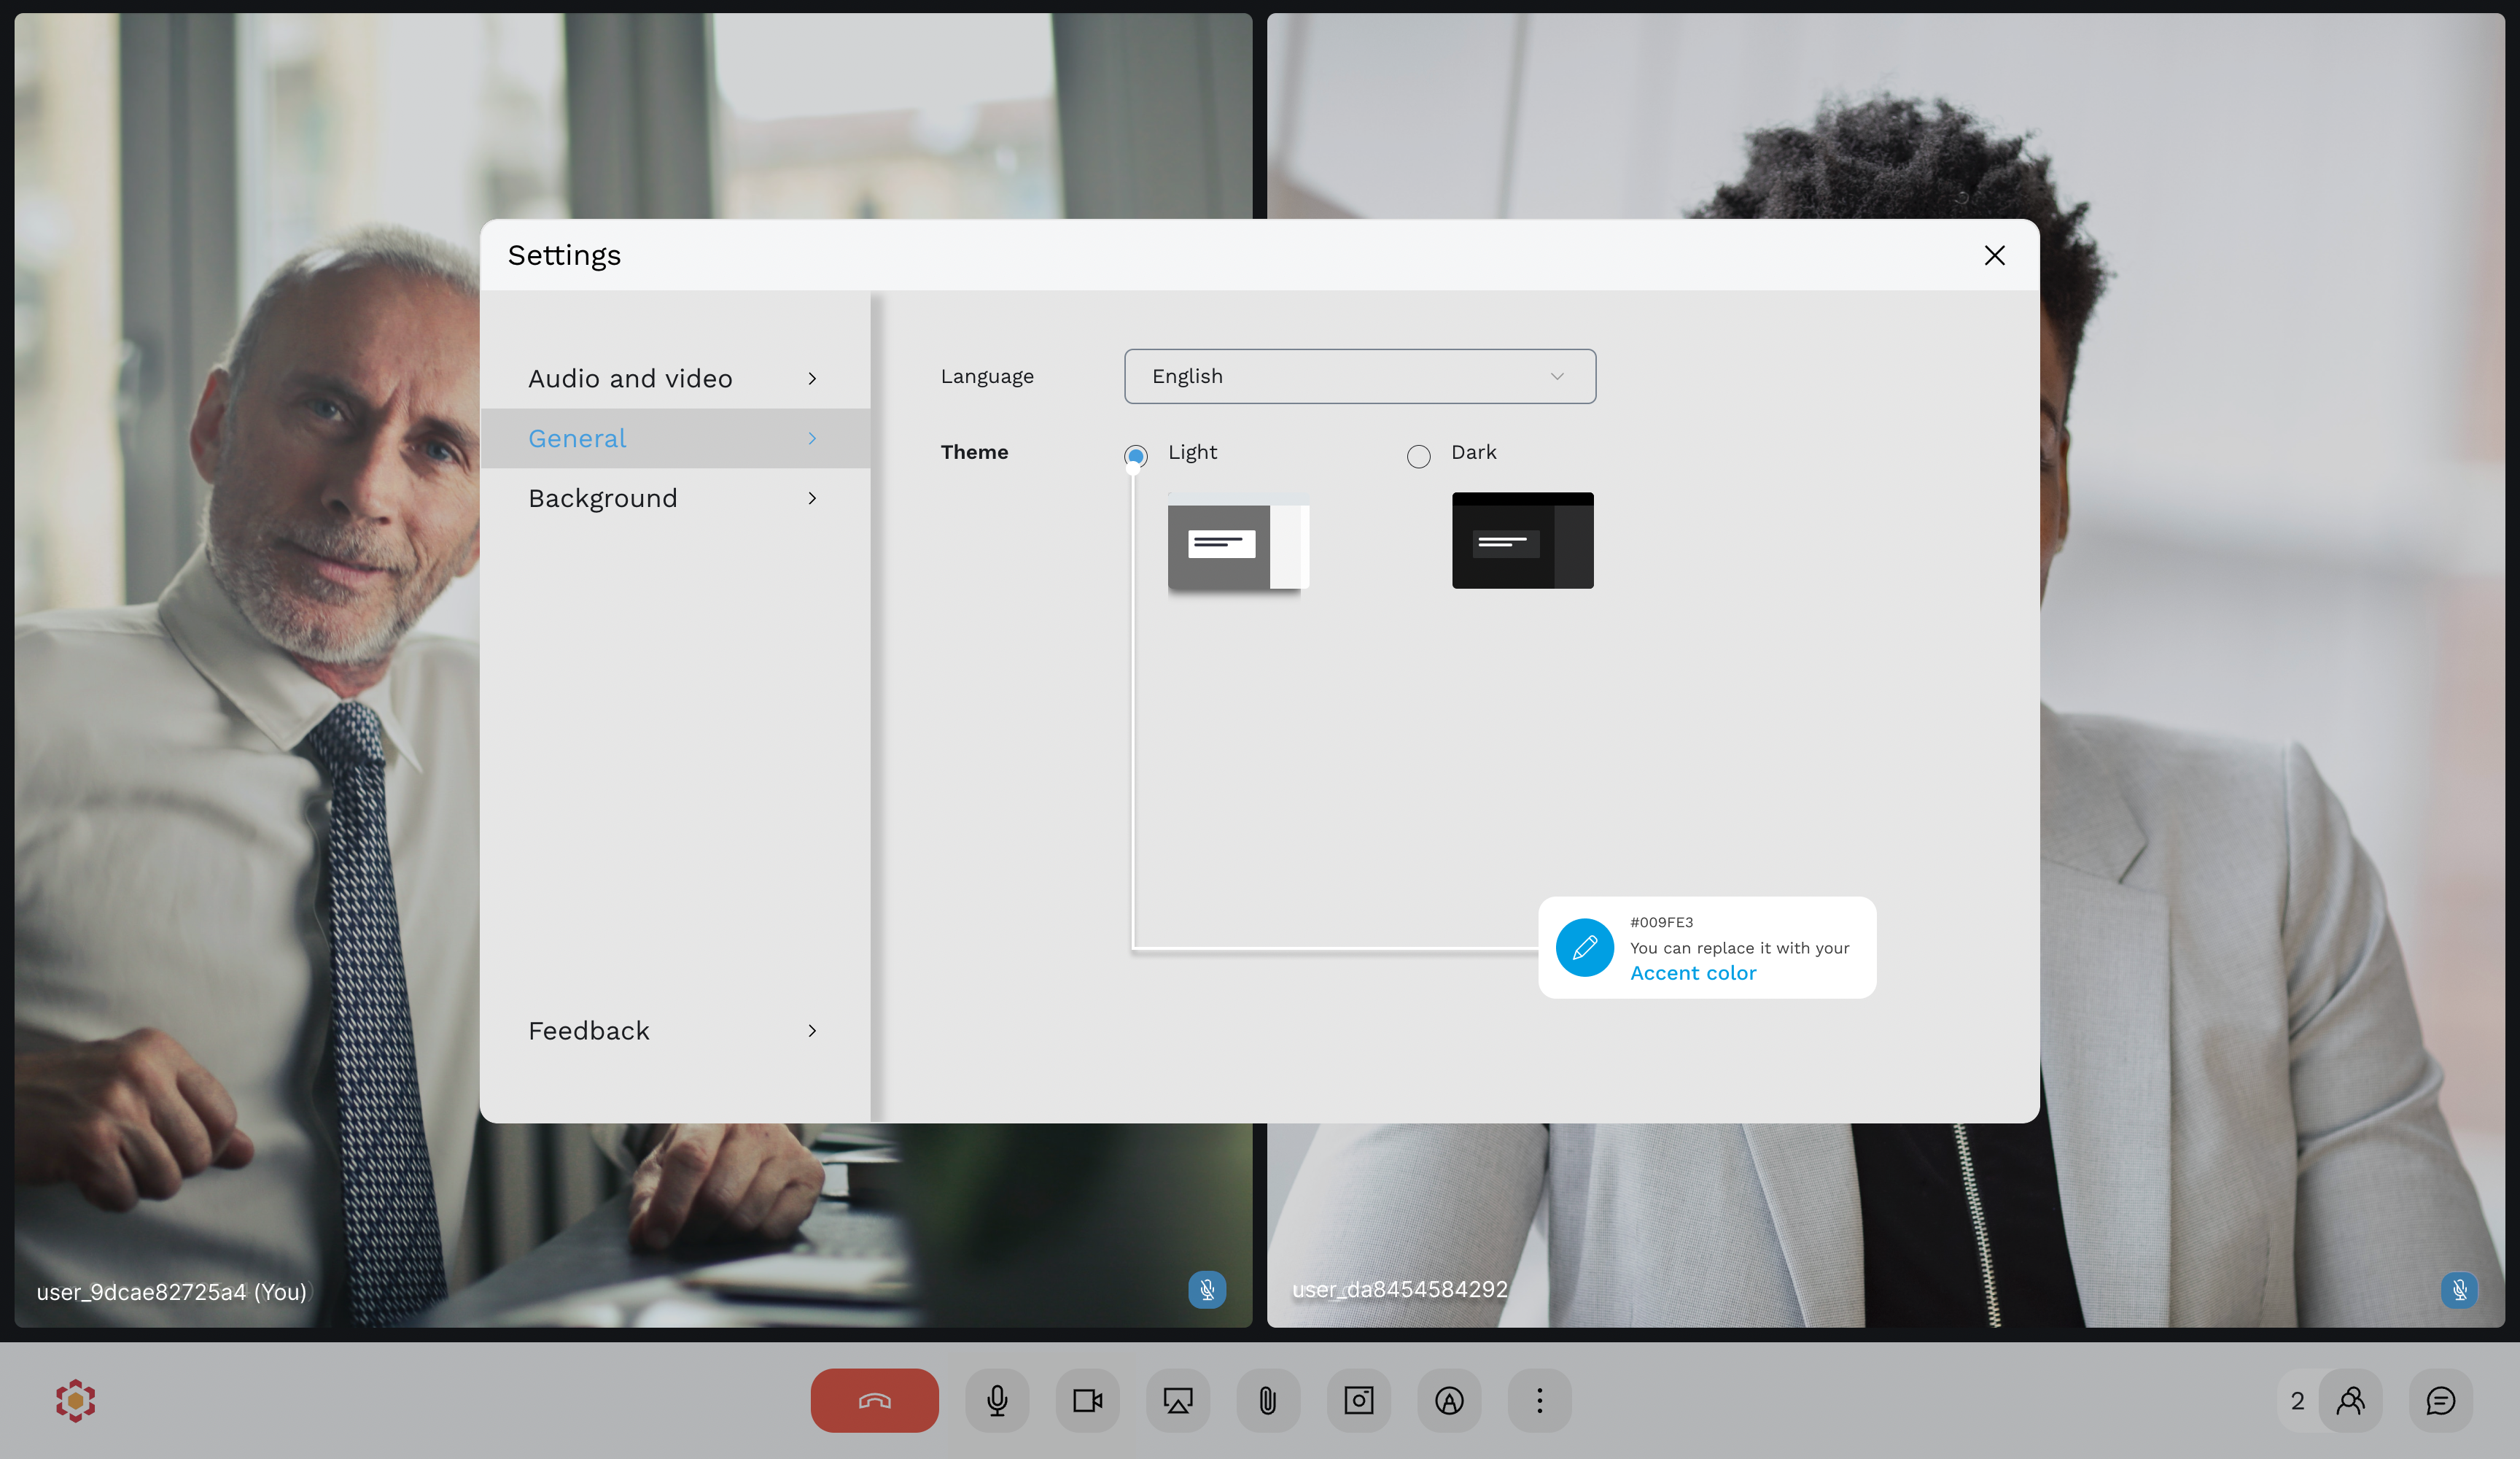Viewport: 2520px width, 1459px height.
Task: Expand chevron next to Background
Action: [812, 498]
